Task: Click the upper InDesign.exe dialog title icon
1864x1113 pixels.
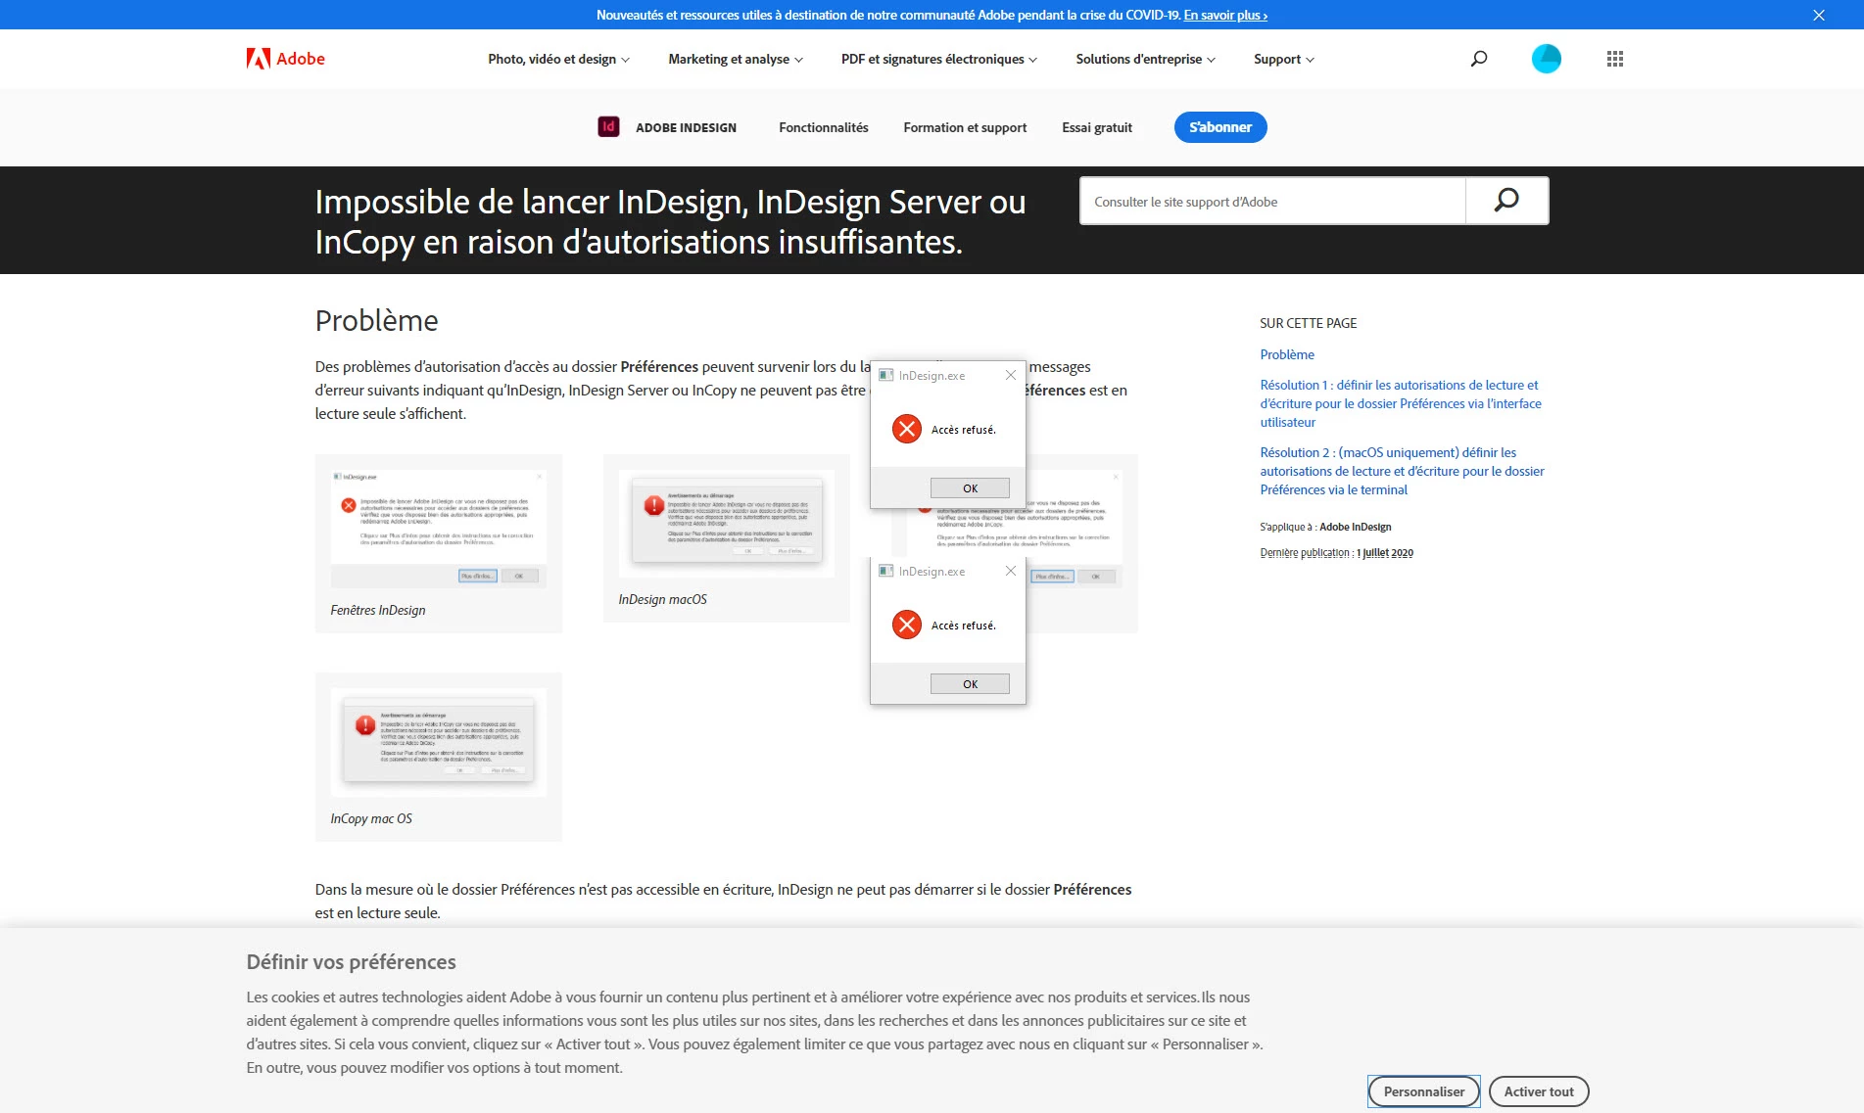Action: click(886, 375)
